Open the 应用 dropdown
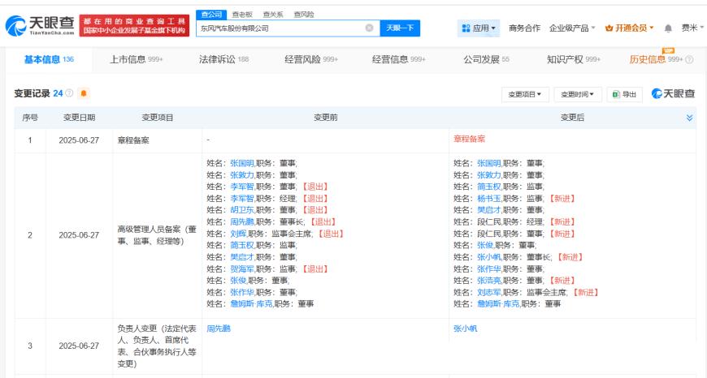 tap(479, 28)
